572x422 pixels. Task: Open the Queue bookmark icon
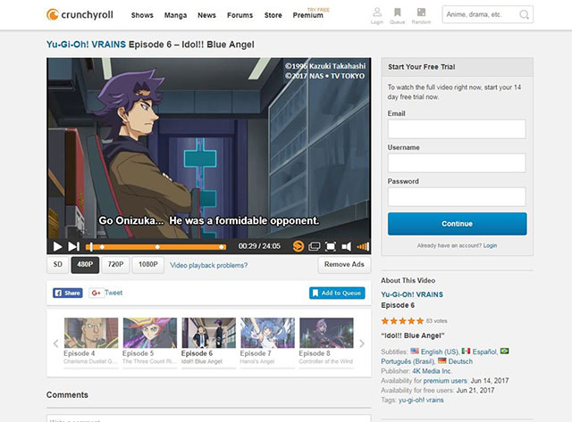click(x=397, y=16)
